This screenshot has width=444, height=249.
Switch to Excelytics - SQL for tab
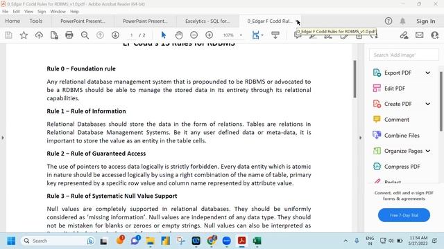point(207,21)
